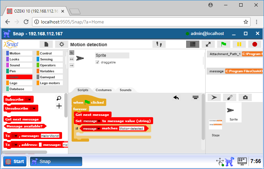
Task: Switch to the Sounds tab
Action: 125,90
